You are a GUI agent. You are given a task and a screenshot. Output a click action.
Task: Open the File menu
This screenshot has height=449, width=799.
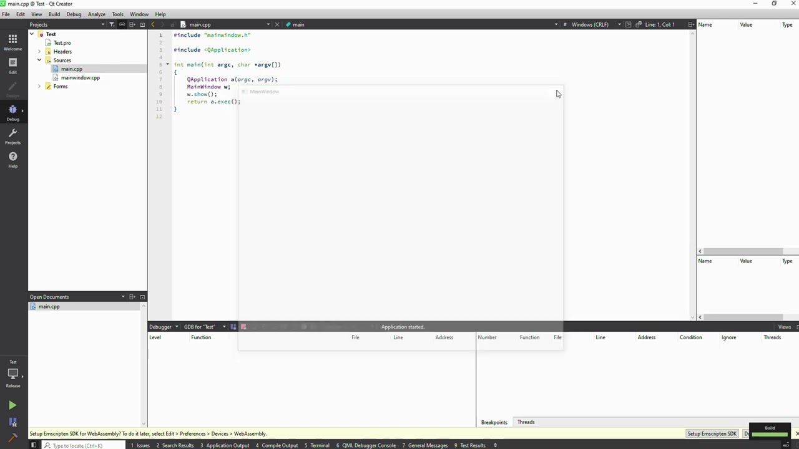point(6,14)
